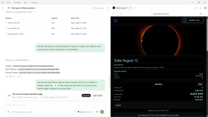
Task: Go forward in the browser panel
Action: click(117, 14)
